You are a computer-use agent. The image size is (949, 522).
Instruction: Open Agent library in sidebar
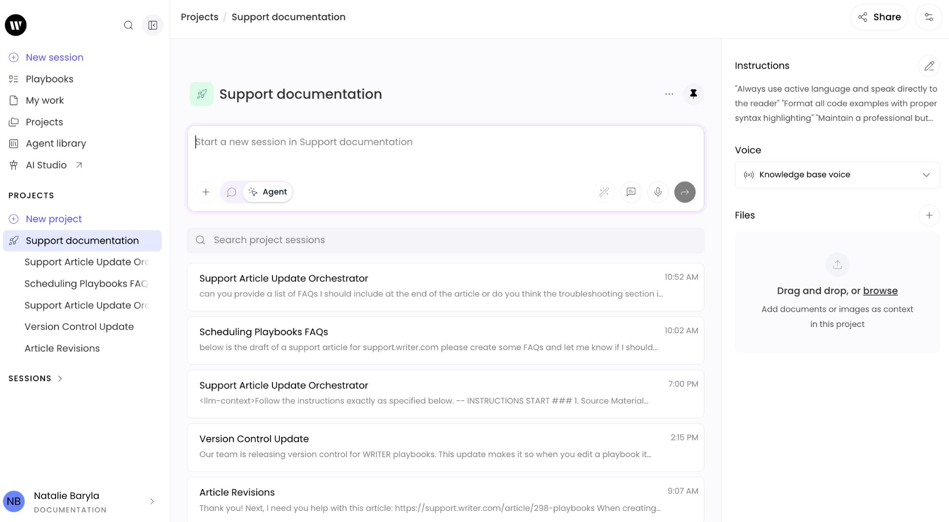56,144
